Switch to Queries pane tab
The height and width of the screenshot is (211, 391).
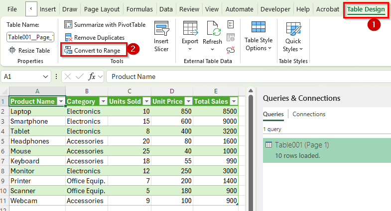(x=273, y=114)
